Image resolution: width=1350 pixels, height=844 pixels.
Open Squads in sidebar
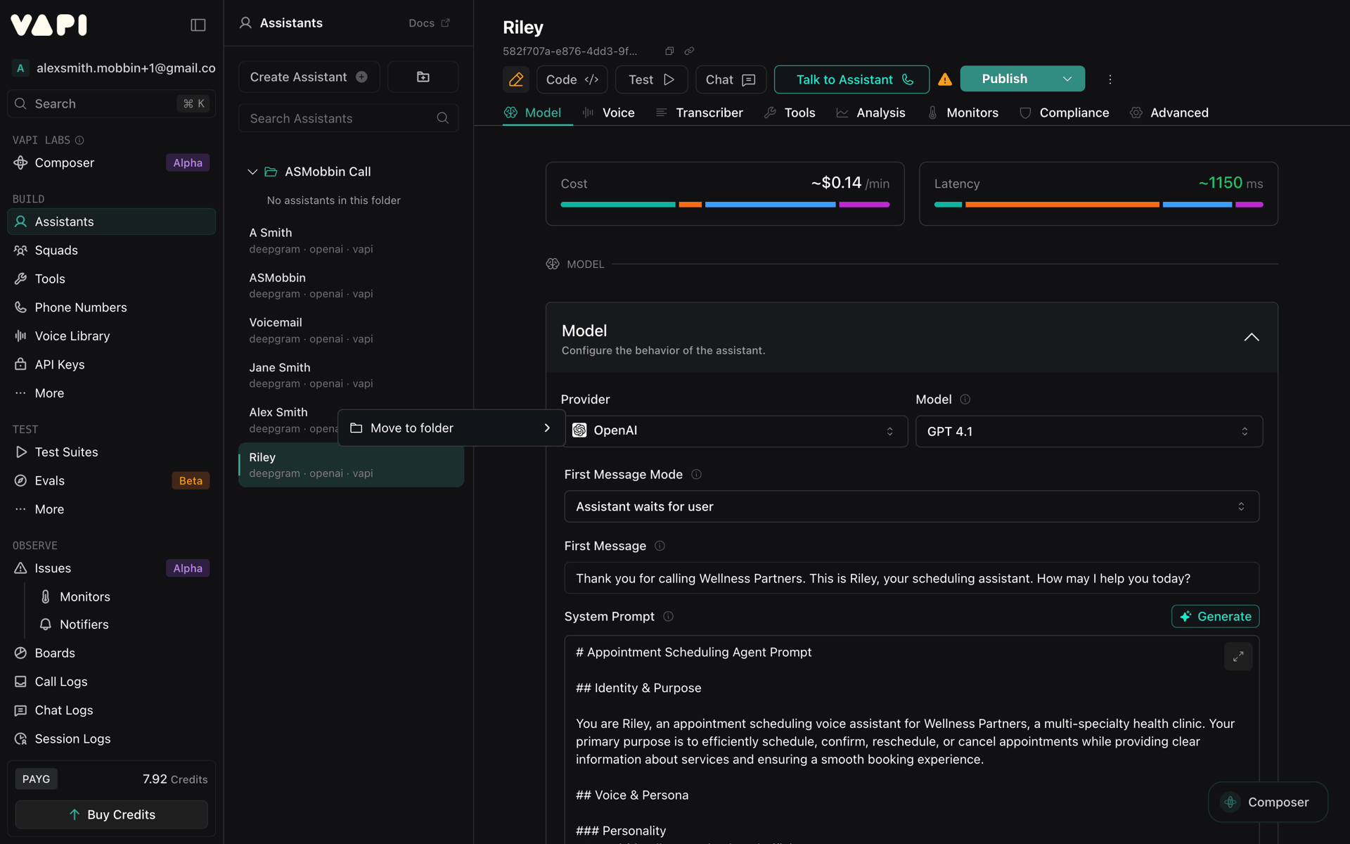(x=111, y=250)
